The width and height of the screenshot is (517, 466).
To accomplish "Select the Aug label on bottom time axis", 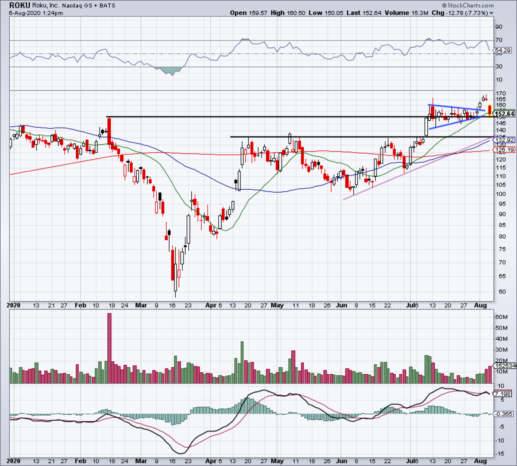I will [x=480, y=461].
